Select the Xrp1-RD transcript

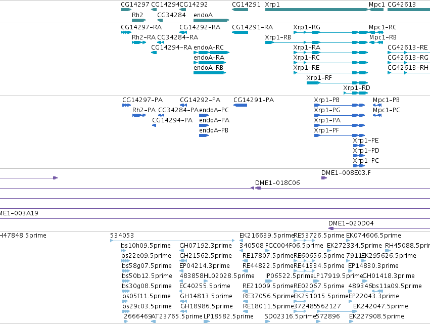(356, 93)
